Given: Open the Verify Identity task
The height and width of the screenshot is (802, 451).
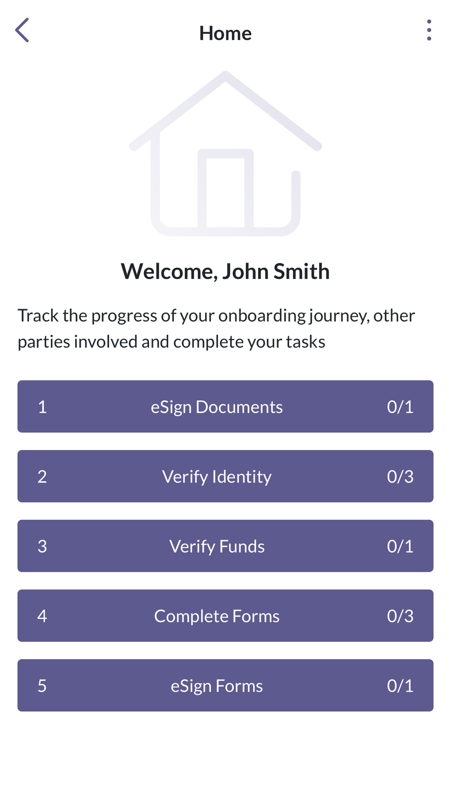Looking at the screenshot, I should click(x=216, y=477).
